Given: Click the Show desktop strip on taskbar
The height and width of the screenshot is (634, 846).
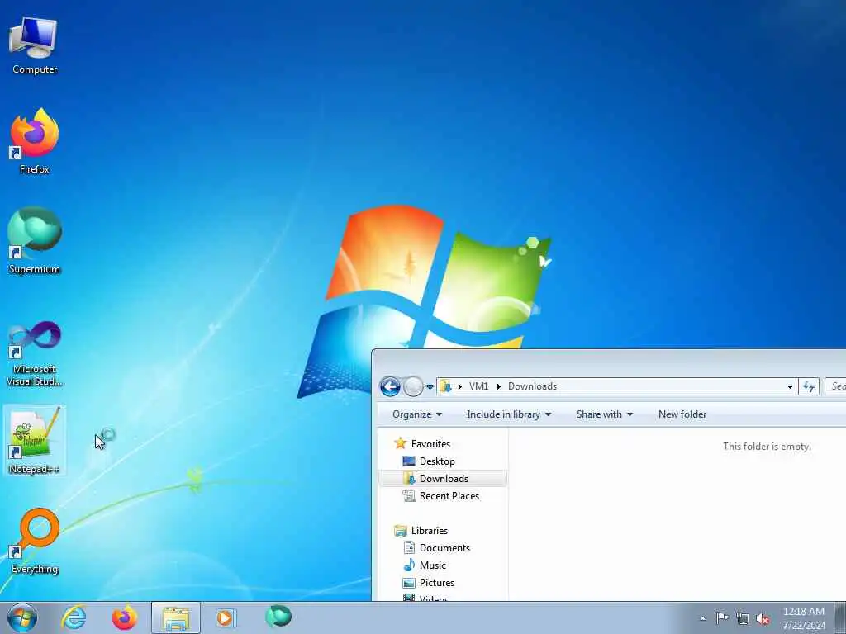Looking at the screenshot, I should point(840,617).
